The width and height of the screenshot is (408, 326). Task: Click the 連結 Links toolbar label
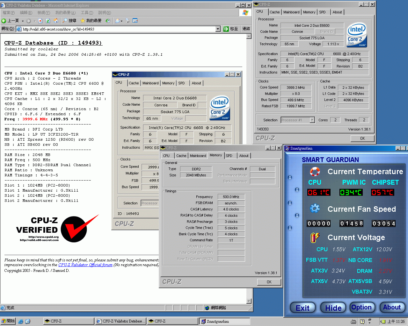click(x=246, y=29)
